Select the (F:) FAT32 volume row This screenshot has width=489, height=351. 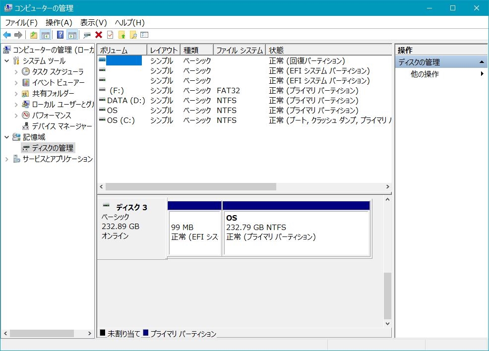tap(245, 90)
